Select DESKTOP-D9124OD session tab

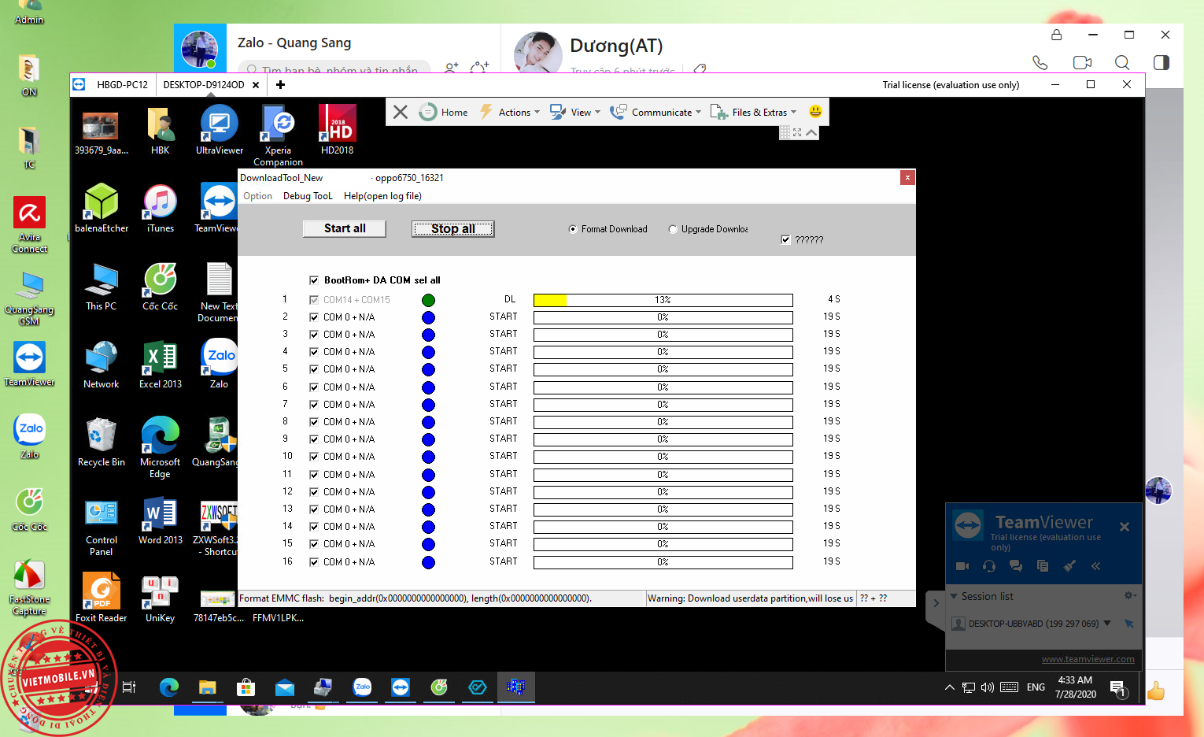tap(204, 84)
